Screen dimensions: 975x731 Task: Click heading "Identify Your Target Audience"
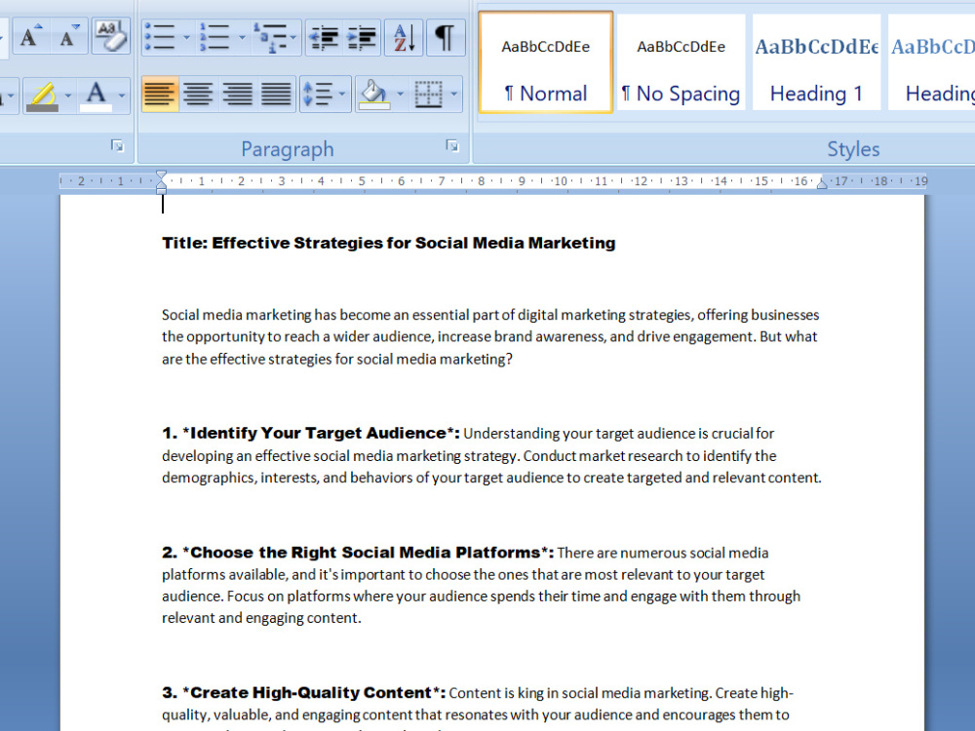[319, 434]
